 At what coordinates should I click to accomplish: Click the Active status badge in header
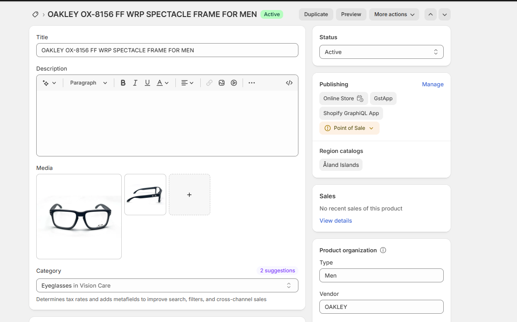coord(272,14)
